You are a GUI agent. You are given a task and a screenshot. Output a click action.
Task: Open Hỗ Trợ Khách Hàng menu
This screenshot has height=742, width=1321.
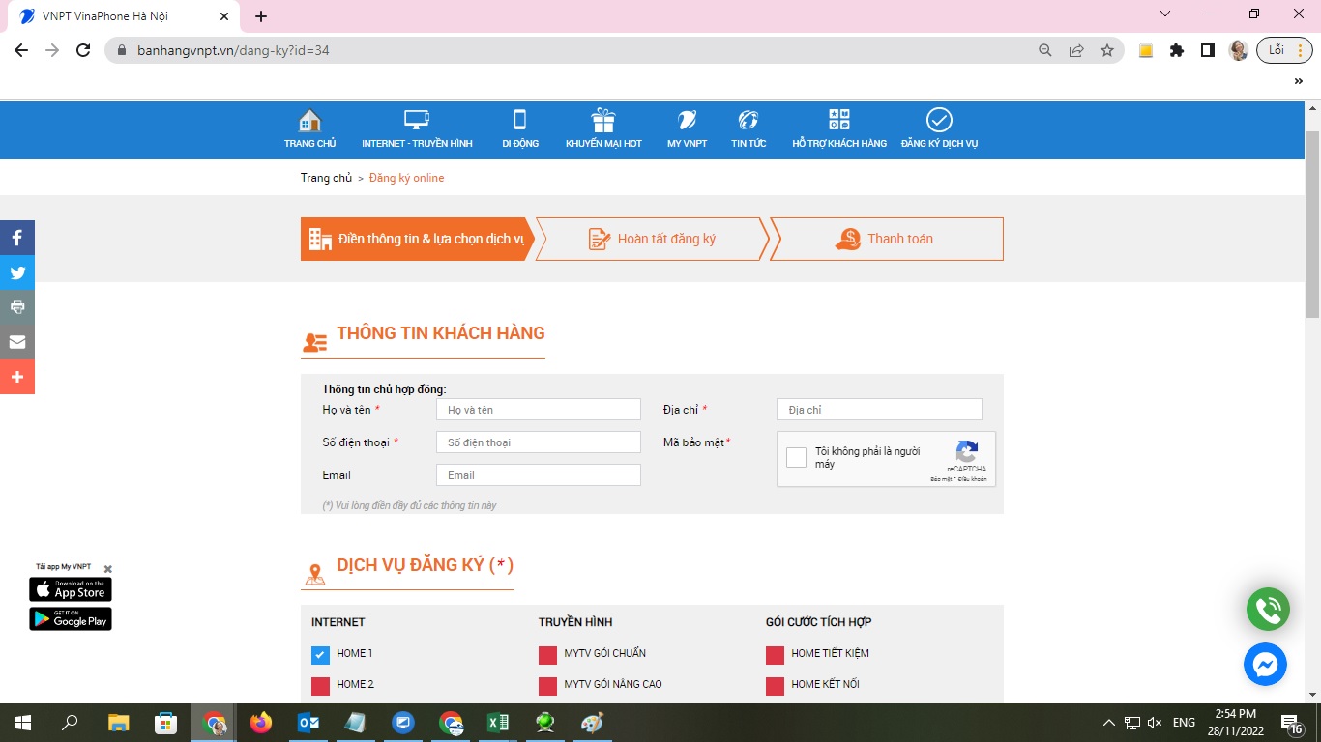[839, 129]
